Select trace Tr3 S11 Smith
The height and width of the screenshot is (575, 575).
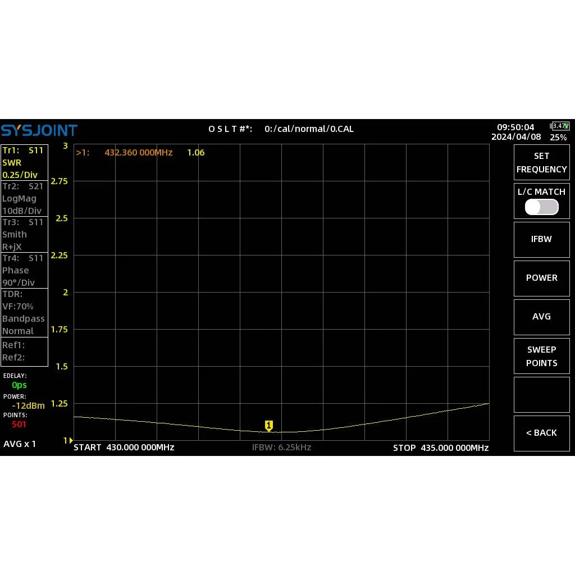click(x=24, y=234)
